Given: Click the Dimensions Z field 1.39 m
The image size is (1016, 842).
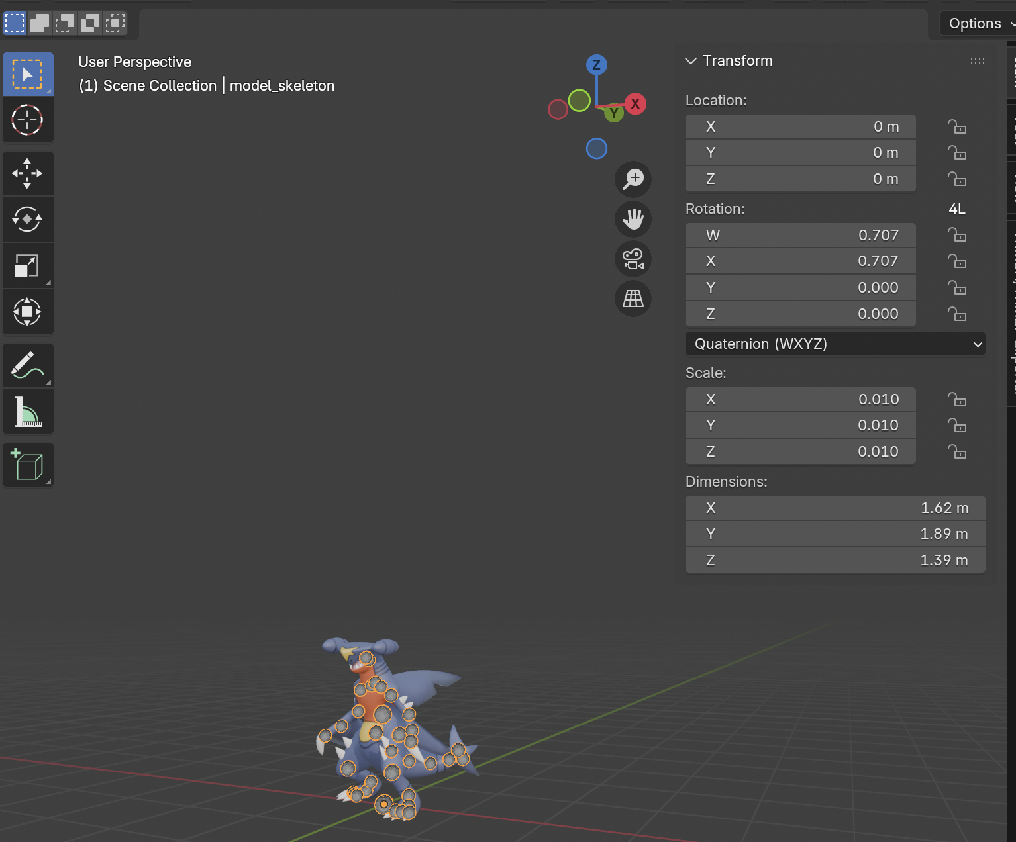Looking at the screenshot, I should (835, 560).
